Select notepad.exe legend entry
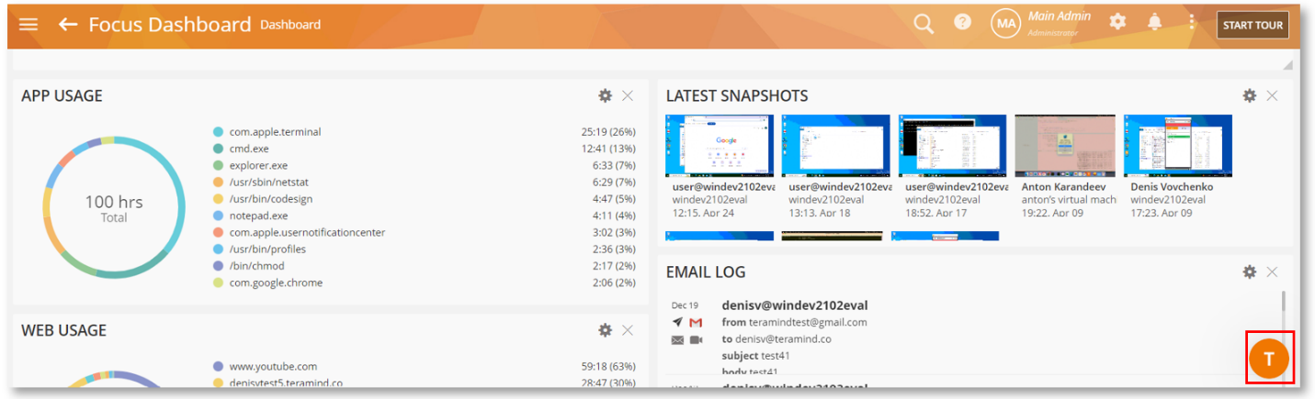 [259, 216]
